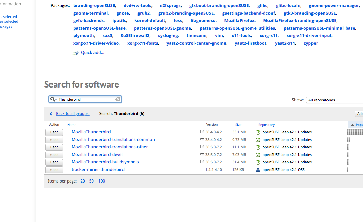The image size is (363, 222).
Task: Click the green Updates repository icon beside MozillaThunderbird
Action: 258,132
